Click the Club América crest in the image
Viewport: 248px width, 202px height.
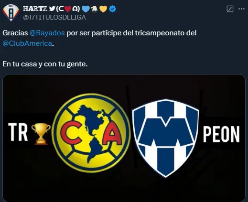[92, 133]
